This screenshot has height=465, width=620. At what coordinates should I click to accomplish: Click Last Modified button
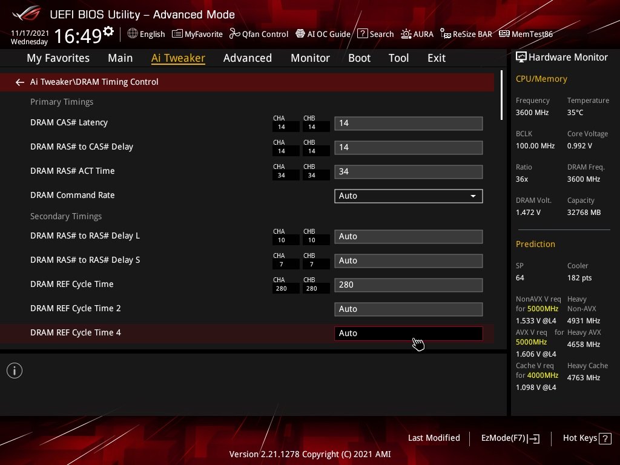[x=434, y=438]
